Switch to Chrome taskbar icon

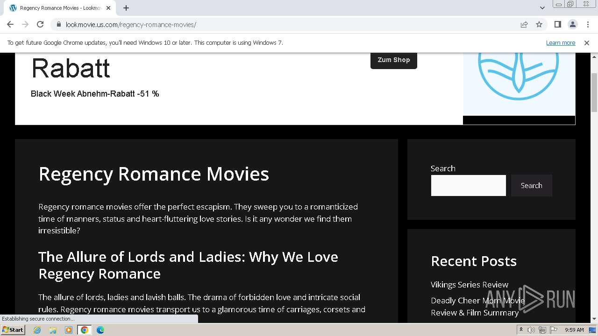(85, 330)
